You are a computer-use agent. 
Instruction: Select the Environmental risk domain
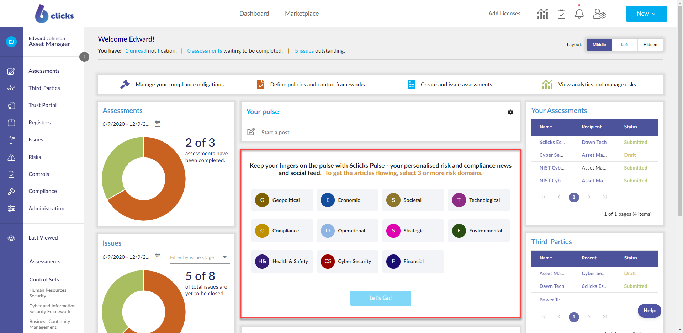coord(479,231)
